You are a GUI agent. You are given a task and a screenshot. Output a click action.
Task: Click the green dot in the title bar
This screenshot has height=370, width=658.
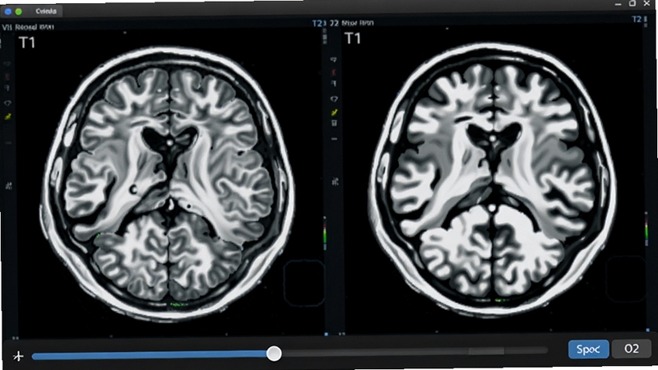(x=18, y=12)
